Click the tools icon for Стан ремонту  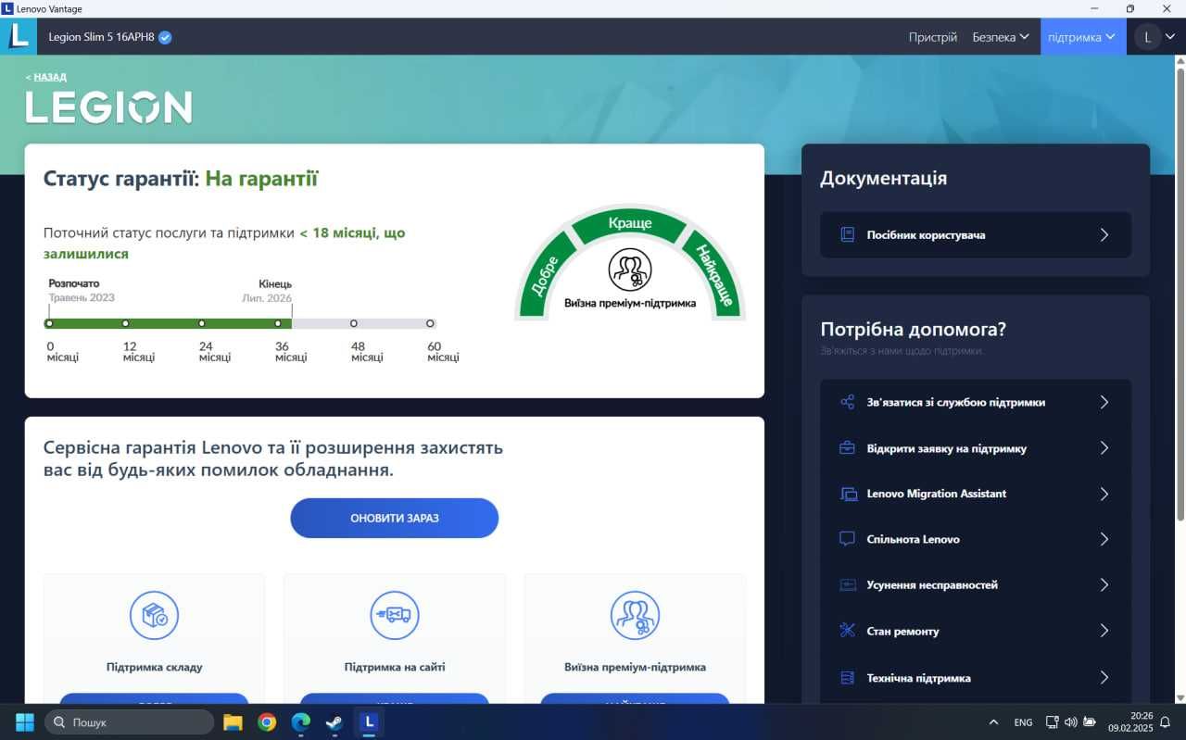click(x=847, y=631)
